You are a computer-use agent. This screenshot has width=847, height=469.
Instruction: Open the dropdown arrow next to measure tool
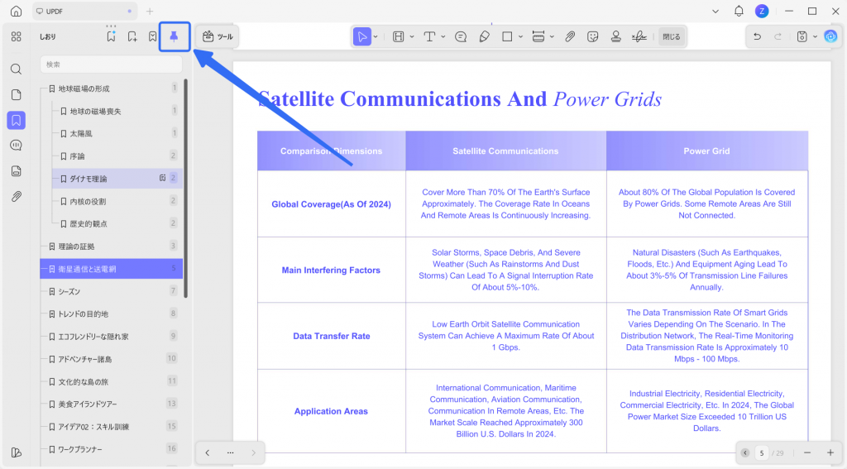(552, 36)
